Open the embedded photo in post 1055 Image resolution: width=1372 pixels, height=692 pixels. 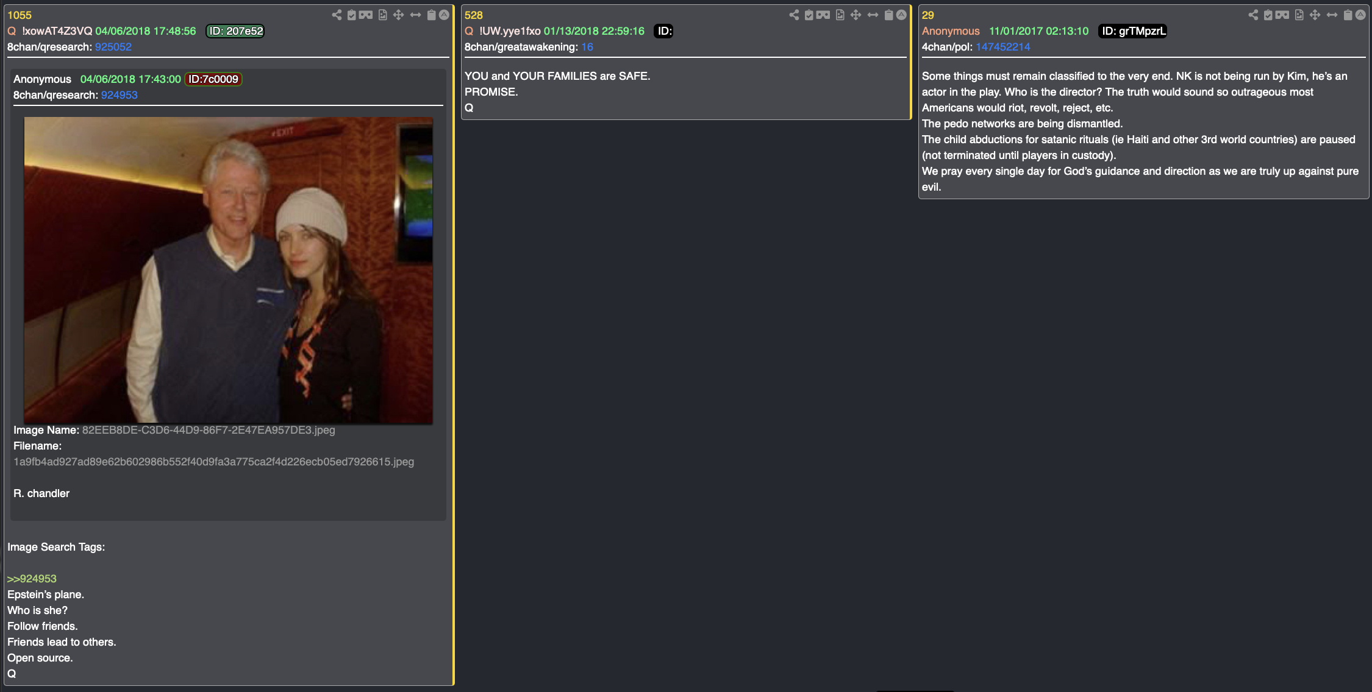(228, 270)
